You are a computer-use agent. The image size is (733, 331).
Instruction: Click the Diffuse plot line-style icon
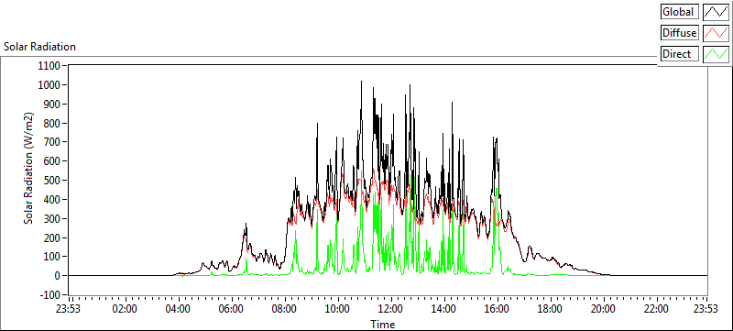(x=717, y=33)
